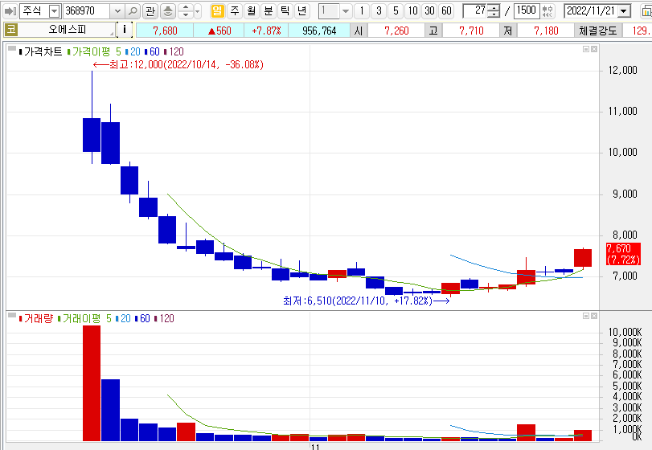Select the 년 yearly chart period
The height and width of the screenshot is (450, 652).
302,10
